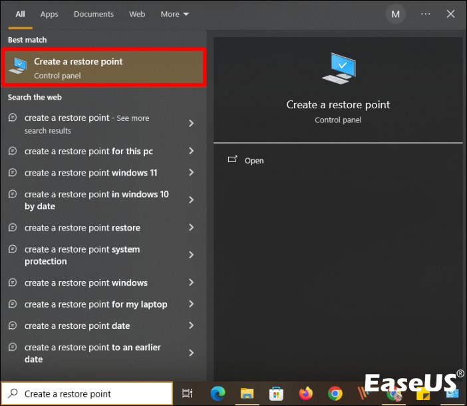Click Open in the preview pane

pyautogui.click(x=253, y=161)
